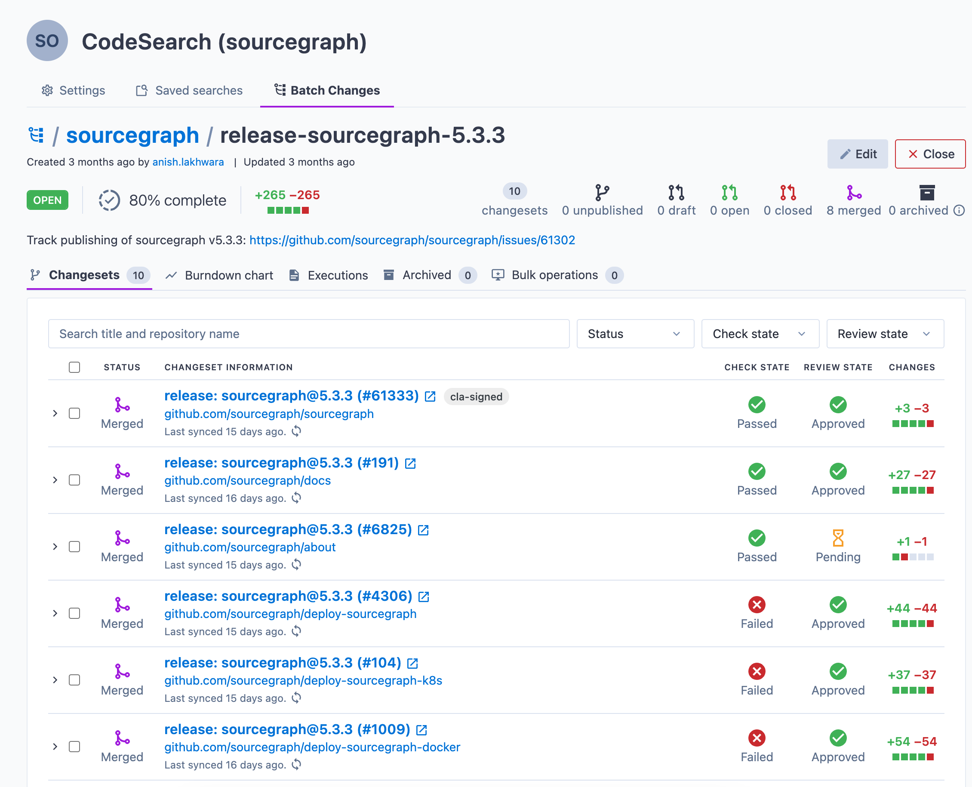The image size is (972, 787).
Task: Check the box for changeset #6825
Action: click(74, 546)
